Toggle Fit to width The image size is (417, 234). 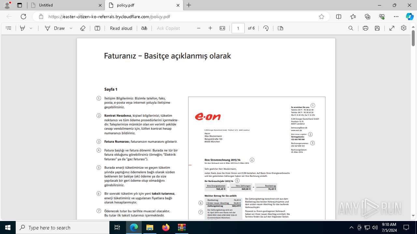click(x=223, y=28)
